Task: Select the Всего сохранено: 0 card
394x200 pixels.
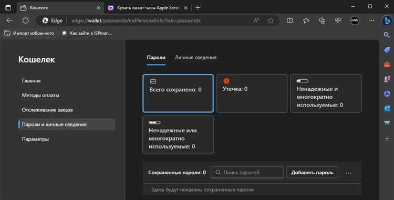Action: click(178, 93)
